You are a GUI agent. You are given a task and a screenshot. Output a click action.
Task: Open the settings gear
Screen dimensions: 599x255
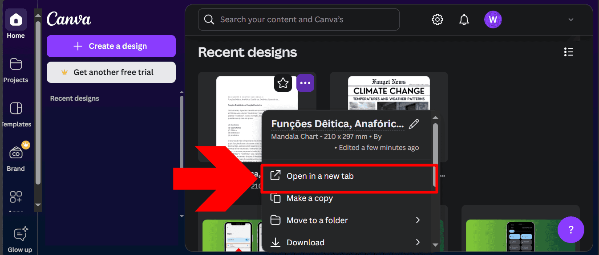[437, 20]
